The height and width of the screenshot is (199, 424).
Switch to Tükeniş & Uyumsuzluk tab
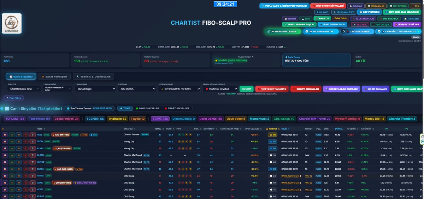[94, 76]
